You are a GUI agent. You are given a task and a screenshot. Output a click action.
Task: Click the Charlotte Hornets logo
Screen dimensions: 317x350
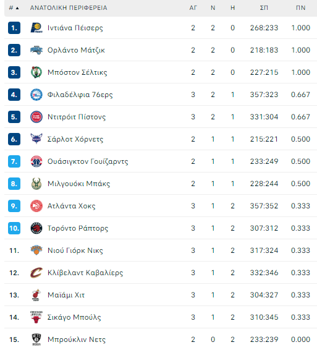36,139
